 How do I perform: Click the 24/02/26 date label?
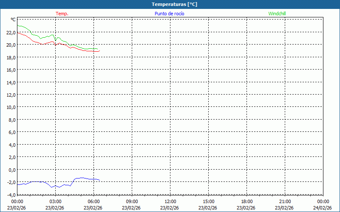pyautogui.click(x=322, y=208)
